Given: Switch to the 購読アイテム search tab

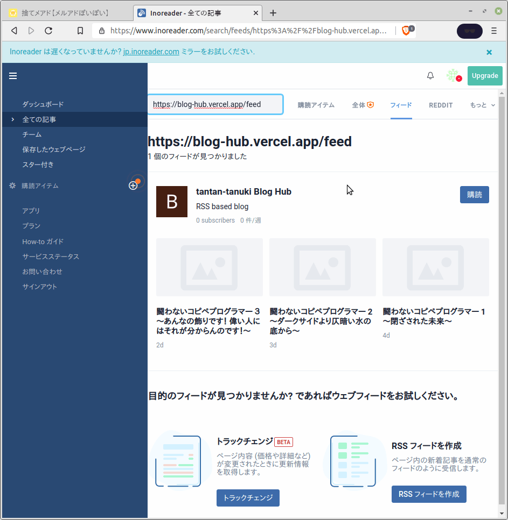Looking at the screenshot, I should point(316,105).
